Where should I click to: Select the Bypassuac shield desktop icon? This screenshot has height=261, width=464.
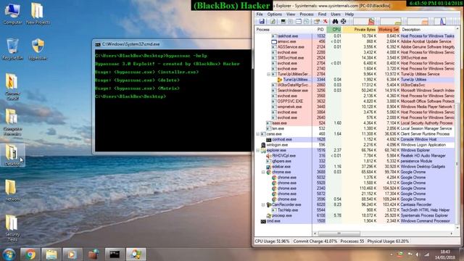click(38, 49)
